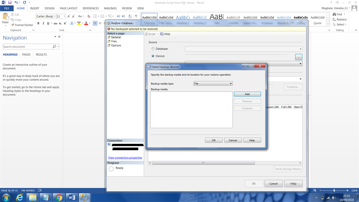Expand the Find dropdown arrow
Image resolution: width=359 pixels, height=202 pixels.
(x=344, y=14)
